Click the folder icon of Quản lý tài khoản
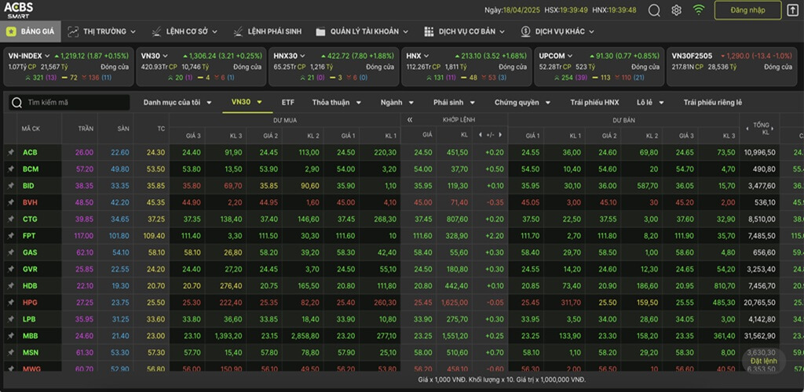Viewport: 804px width, 392px height. [320, 31]
